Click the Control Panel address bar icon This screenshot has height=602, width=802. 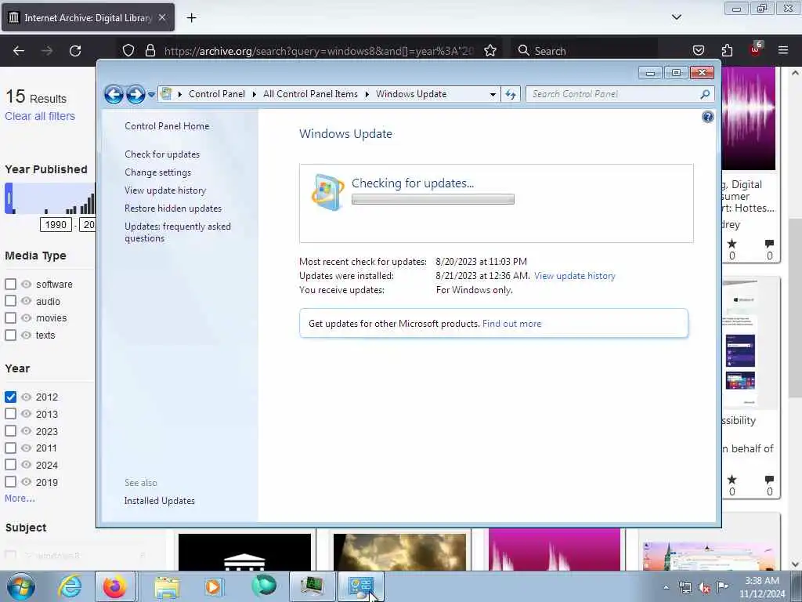pos(166,94)
